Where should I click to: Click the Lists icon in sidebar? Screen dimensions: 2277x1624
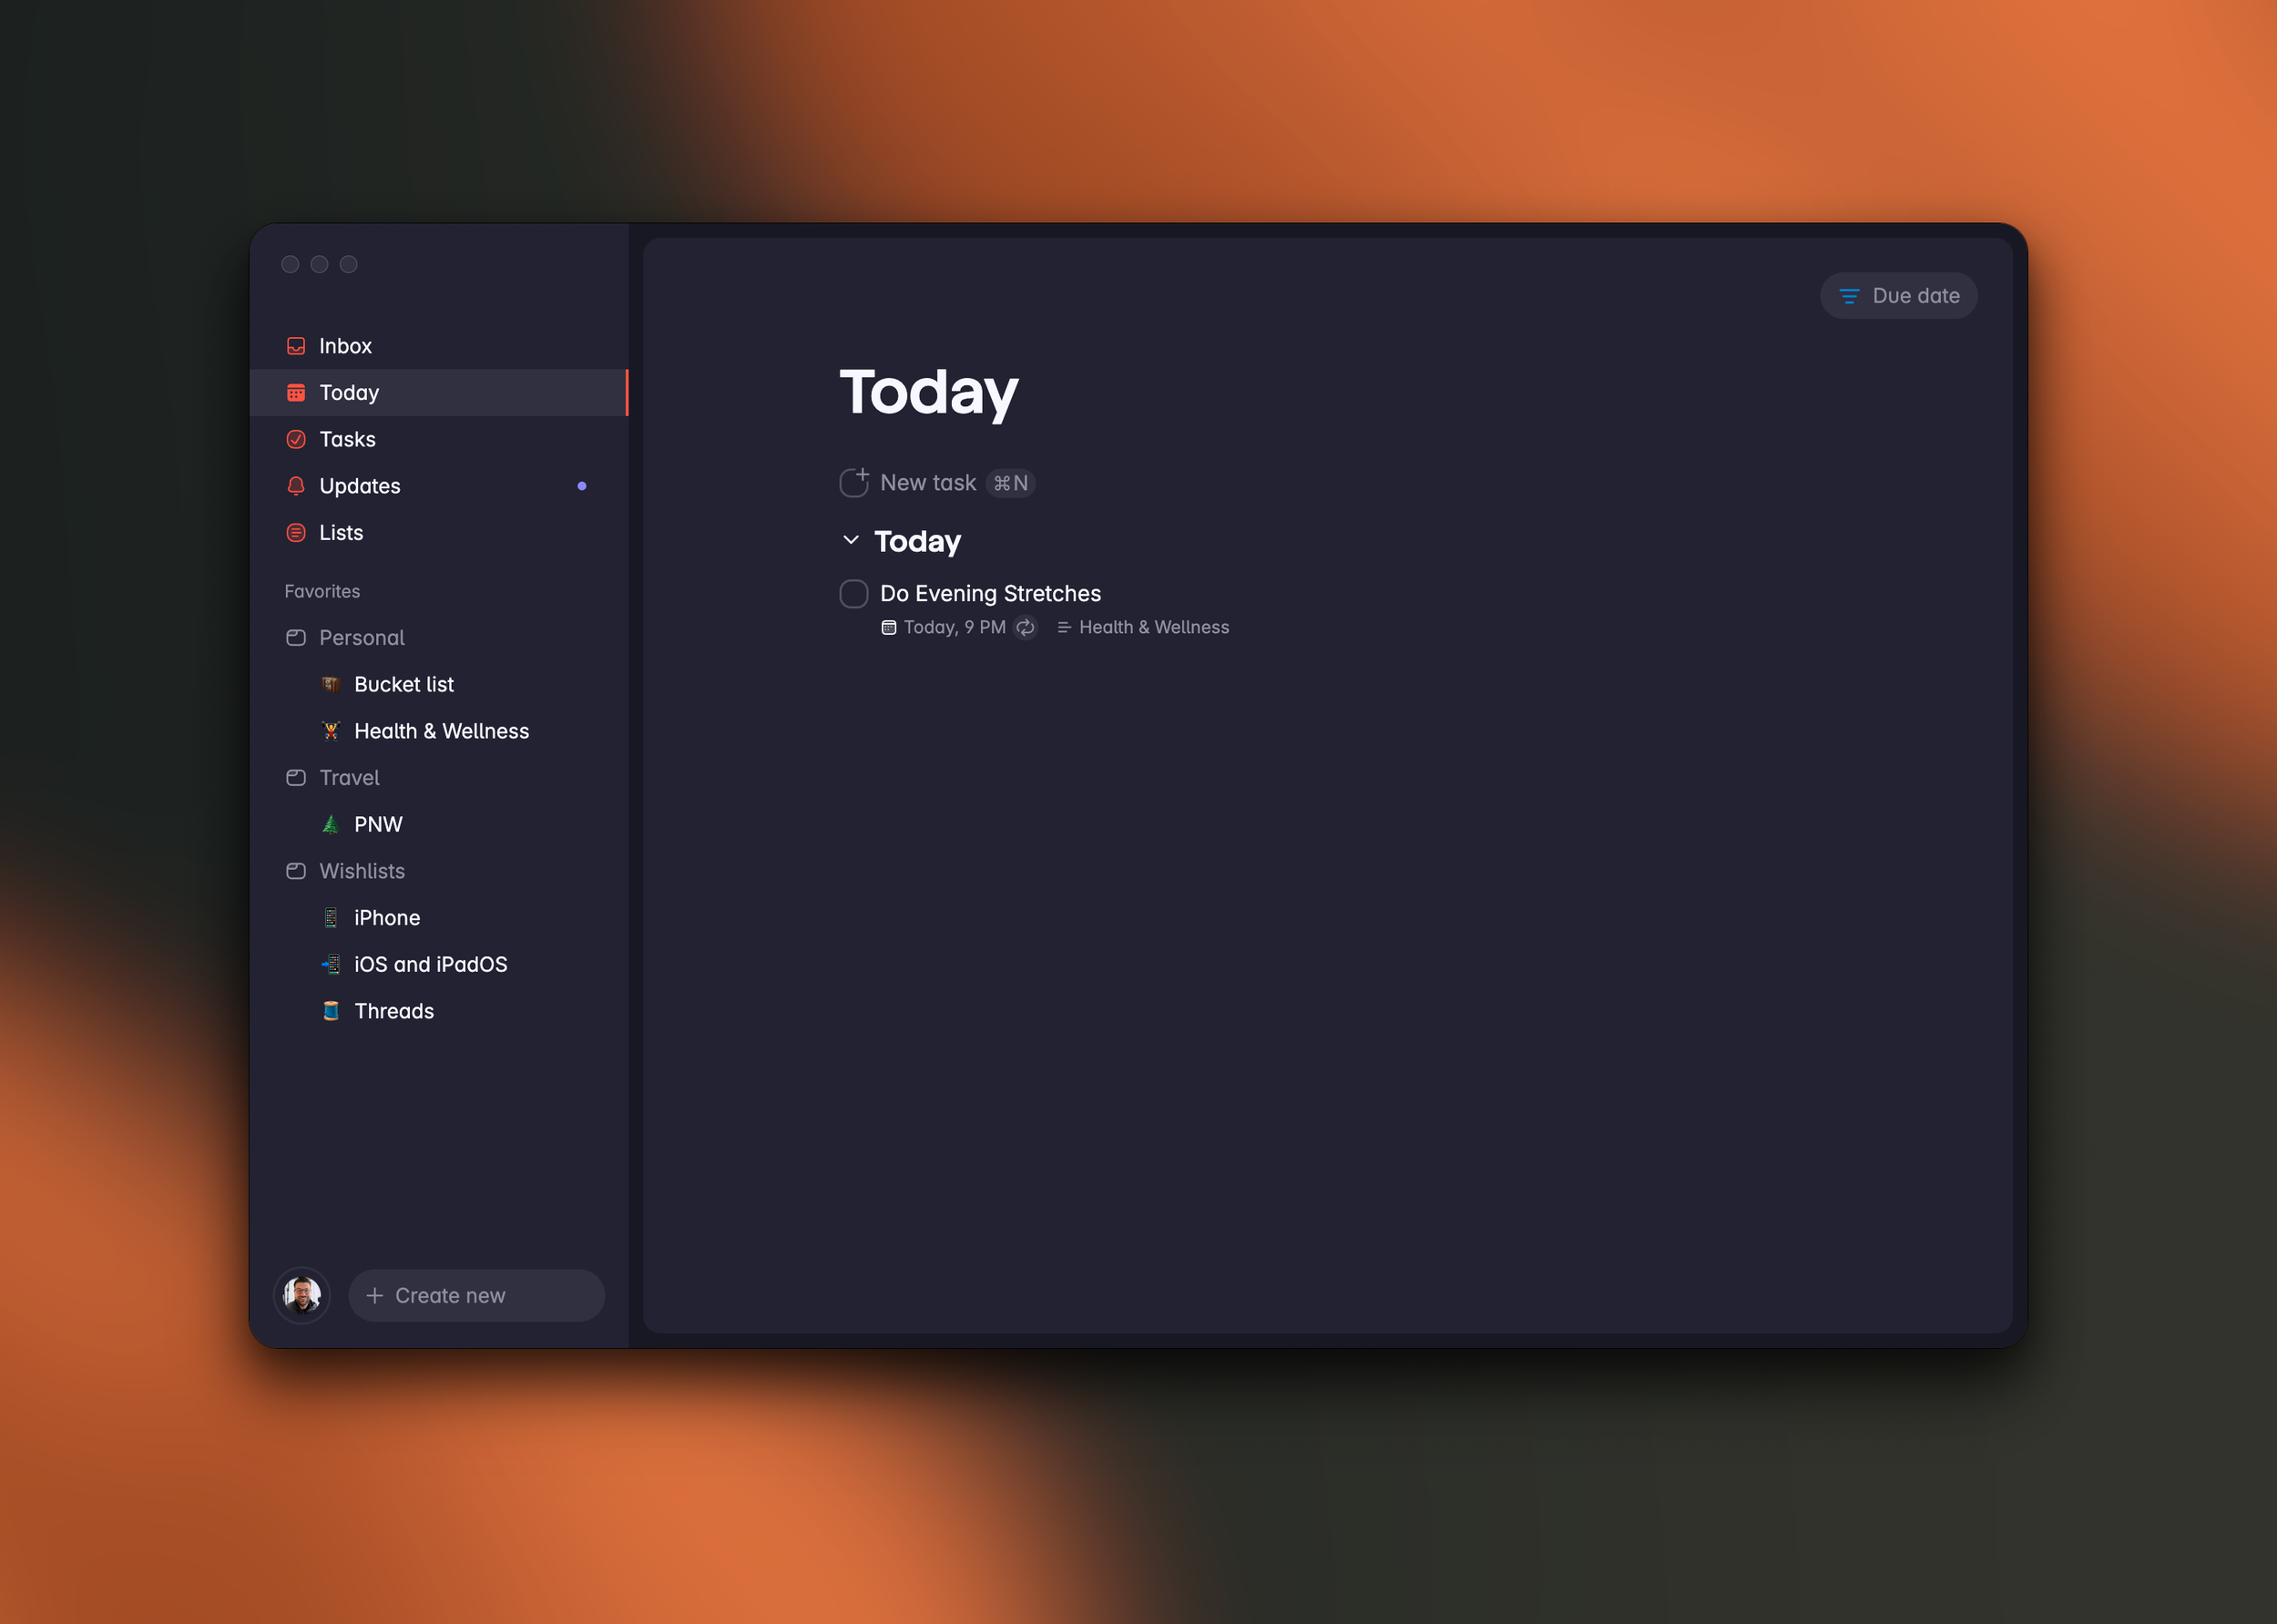click(296, 533)
